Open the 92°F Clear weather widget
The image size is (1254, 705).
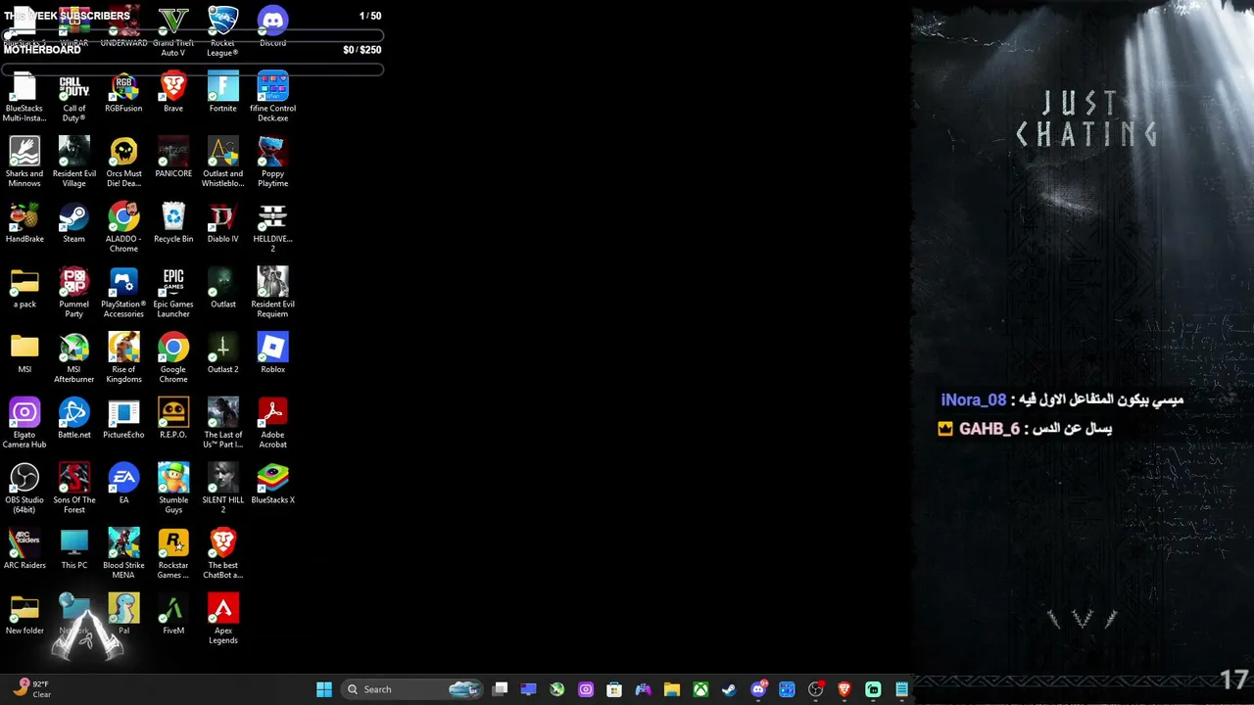coord(31,689)
